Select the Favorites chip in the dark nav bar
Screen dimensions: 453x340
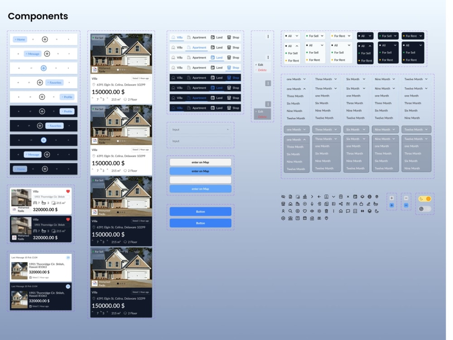[x=54, y=126]
